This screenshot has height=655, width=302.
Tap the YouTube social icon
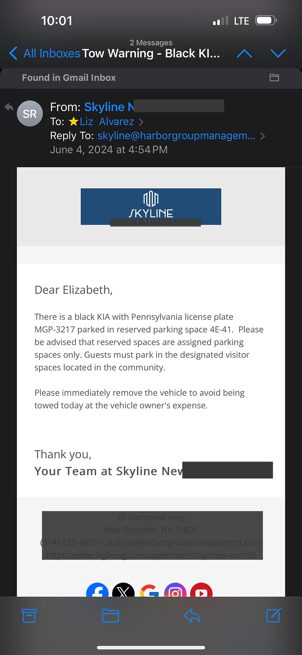point(201,590)
